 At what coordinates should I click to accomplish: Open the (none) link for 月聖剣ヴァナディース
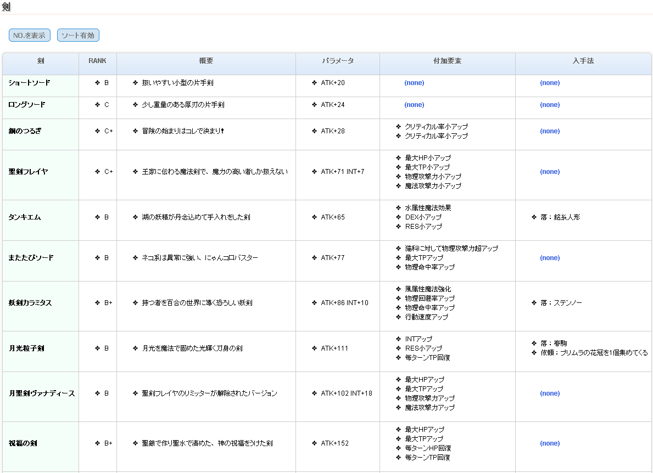[x=550, y=393]
